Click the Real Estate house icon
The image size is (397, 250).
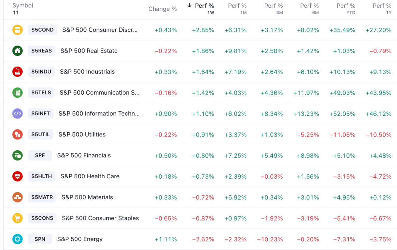pyautogui.click(x=18, y=51)
